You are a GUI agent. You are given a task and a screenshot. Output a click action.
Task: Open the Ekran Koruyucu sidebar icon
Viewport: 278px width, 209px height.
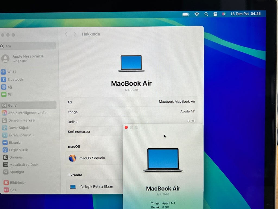pyautogui.click(x=5, y=135)
